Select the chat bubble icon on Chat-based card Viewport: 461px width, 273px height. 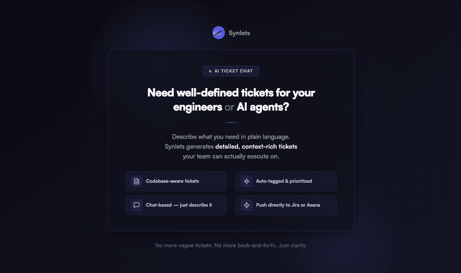(x=136, y=205)
